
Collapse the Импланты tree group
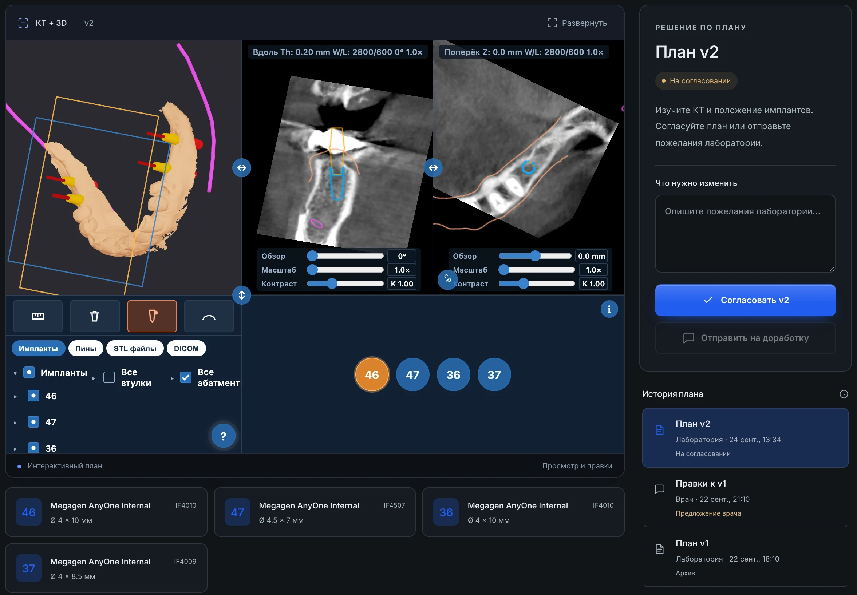pos(15,373)
